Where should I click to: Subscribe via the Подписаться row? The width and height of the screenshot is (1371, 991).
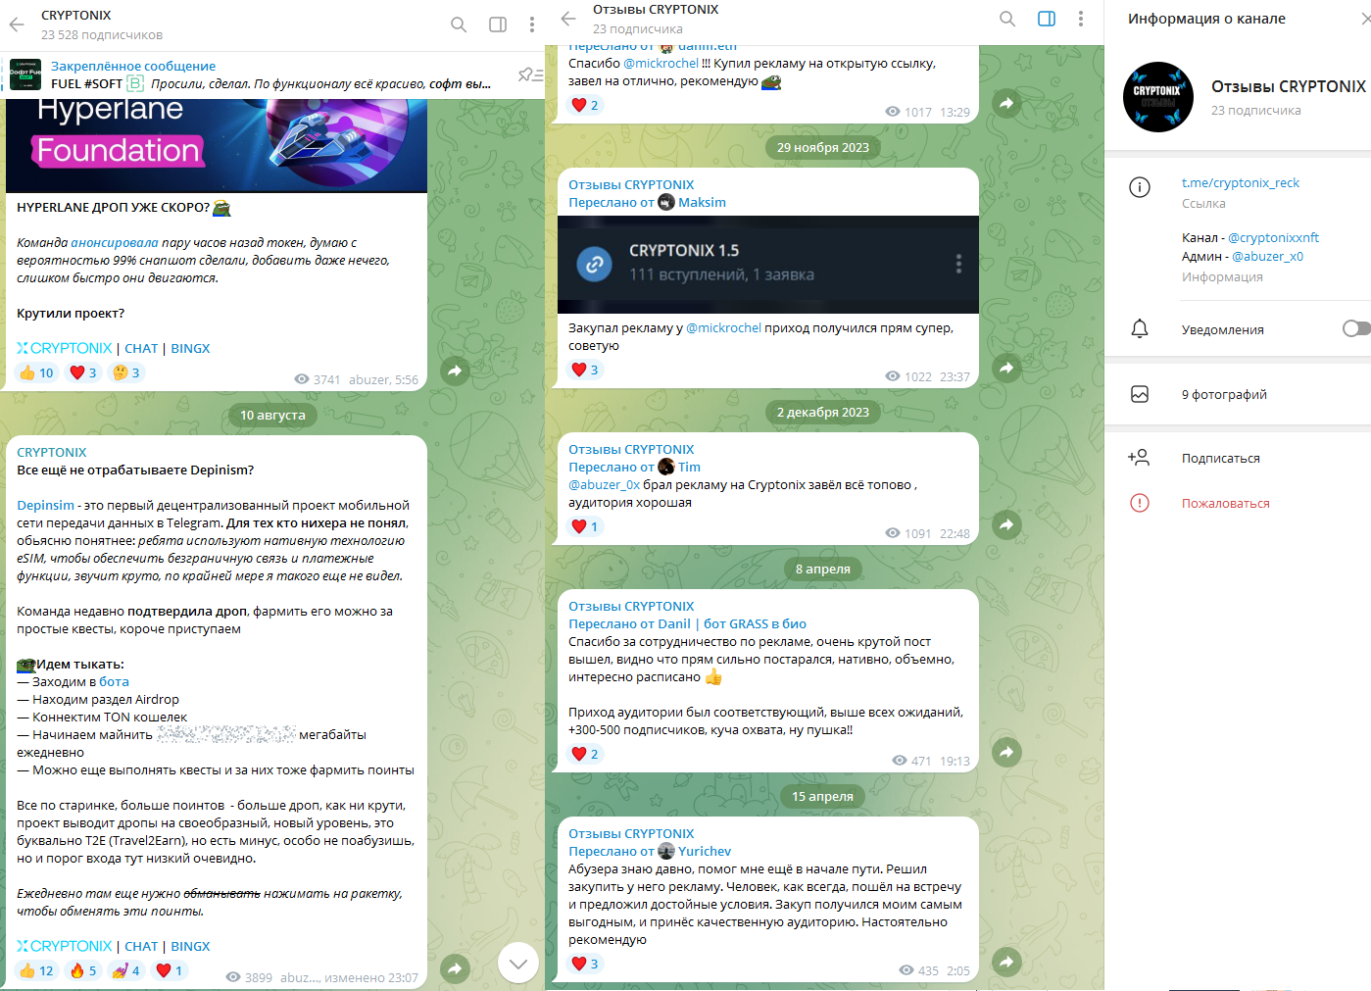pos(1238,458)
